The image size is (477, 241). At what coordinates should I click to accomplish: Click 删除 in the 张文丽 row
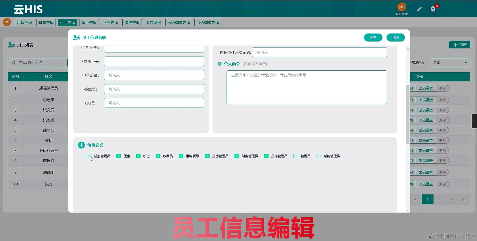[442, 110]
